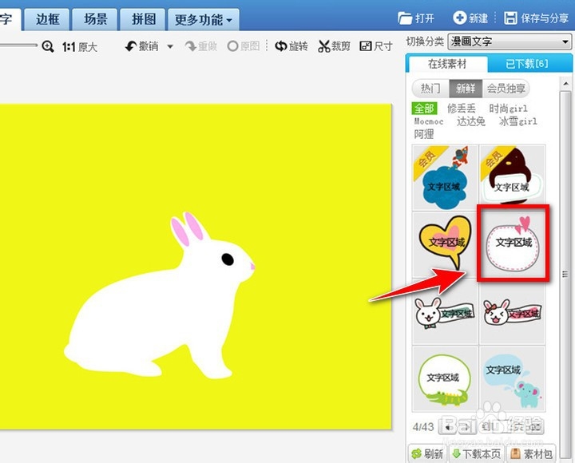The image size is (575, 463).
Task: Choose the 热门 filter
Action: (x=430, y=89)
